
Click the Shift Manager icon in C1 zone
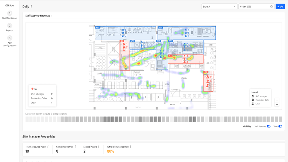click(x=124, y=44)
